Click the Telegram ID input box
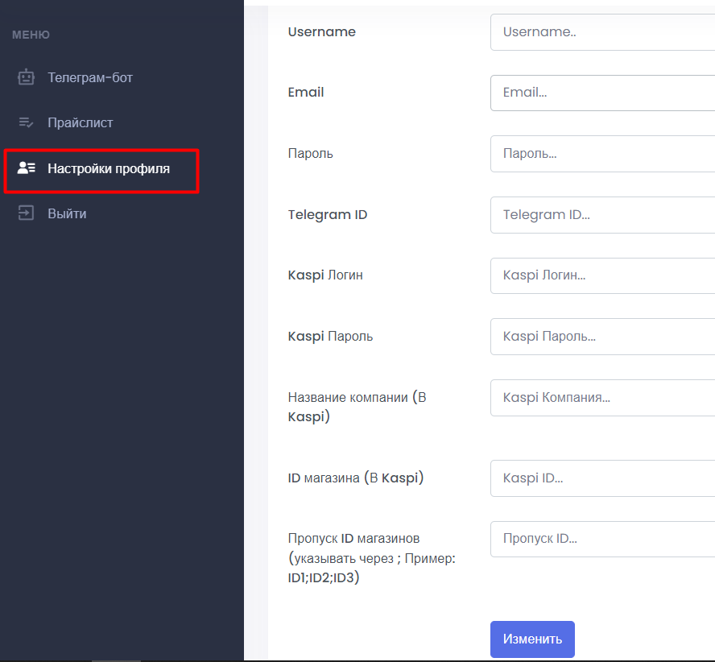The image size is (715, 662). [x=603, y=215]
